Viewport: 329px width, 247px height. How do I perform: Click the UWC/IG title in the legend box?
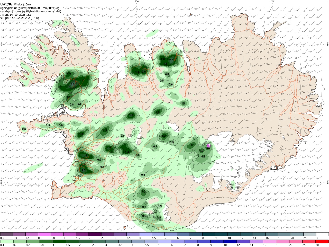pos(6,4)
